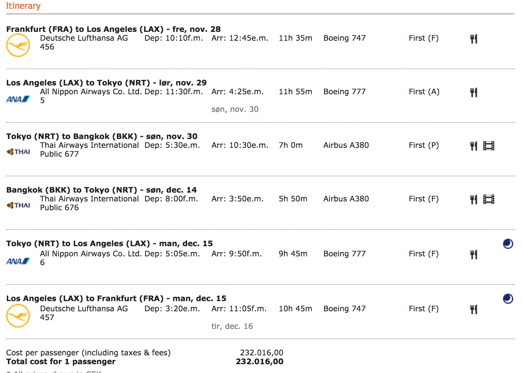The image size is (522, 373).
Task: Click the overnight moon icon for Tokyo–Los Angeles
Action: coord(508,243)
